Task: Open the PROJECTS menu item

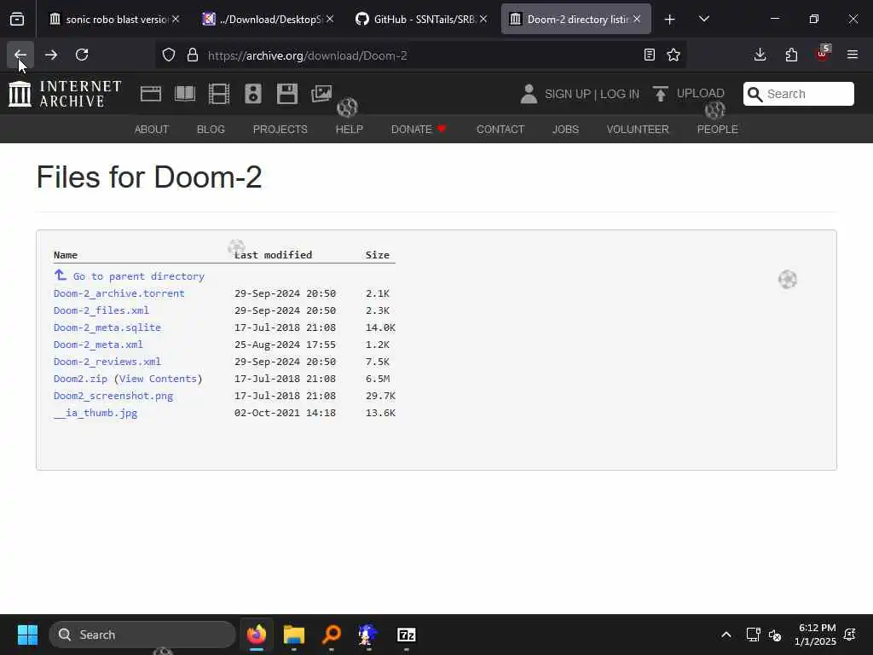Action: click(x=280, y=130)
